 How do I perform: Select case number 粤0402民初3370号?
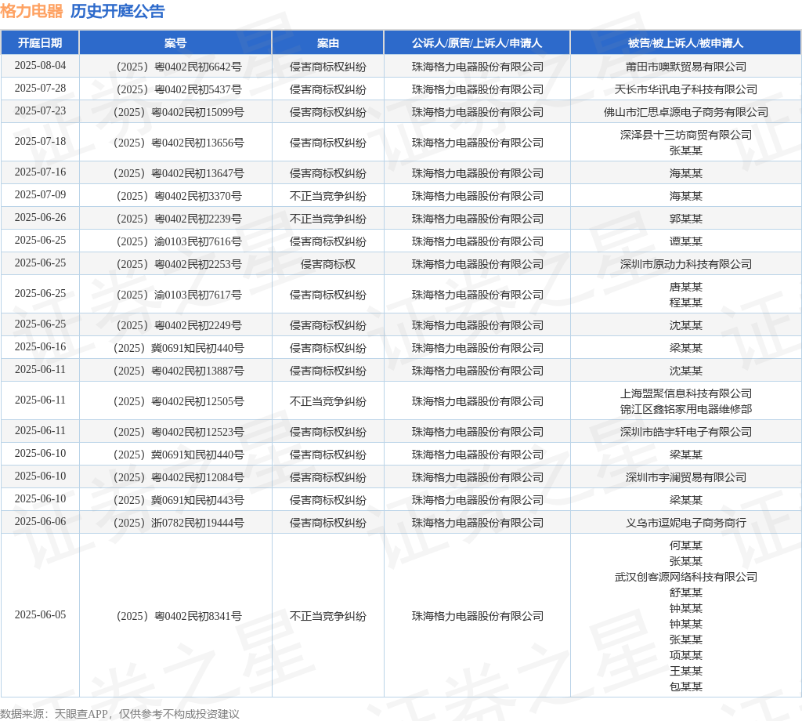[x=179, y=196]
